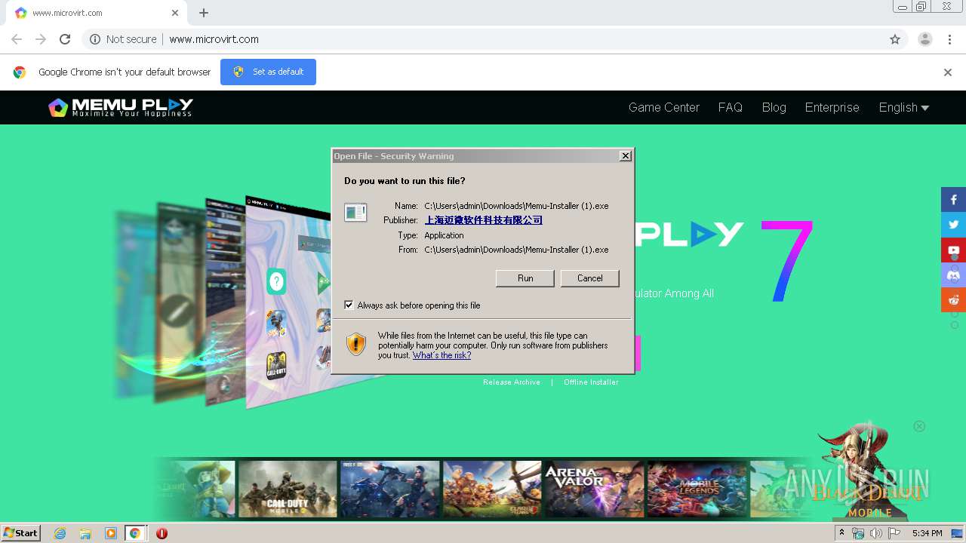The image size is (966, 543).
Task: Click the Not secure site info icon
Action: [95, 39]
